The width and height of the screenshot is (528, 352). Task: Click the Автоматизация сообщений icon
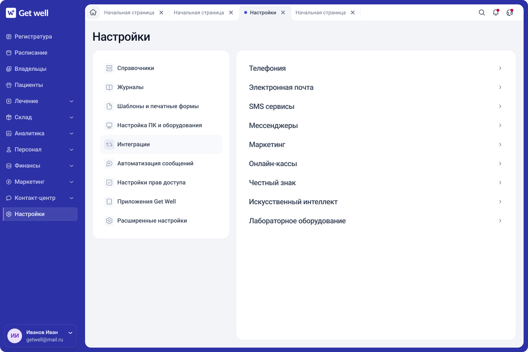click(109, 164)
